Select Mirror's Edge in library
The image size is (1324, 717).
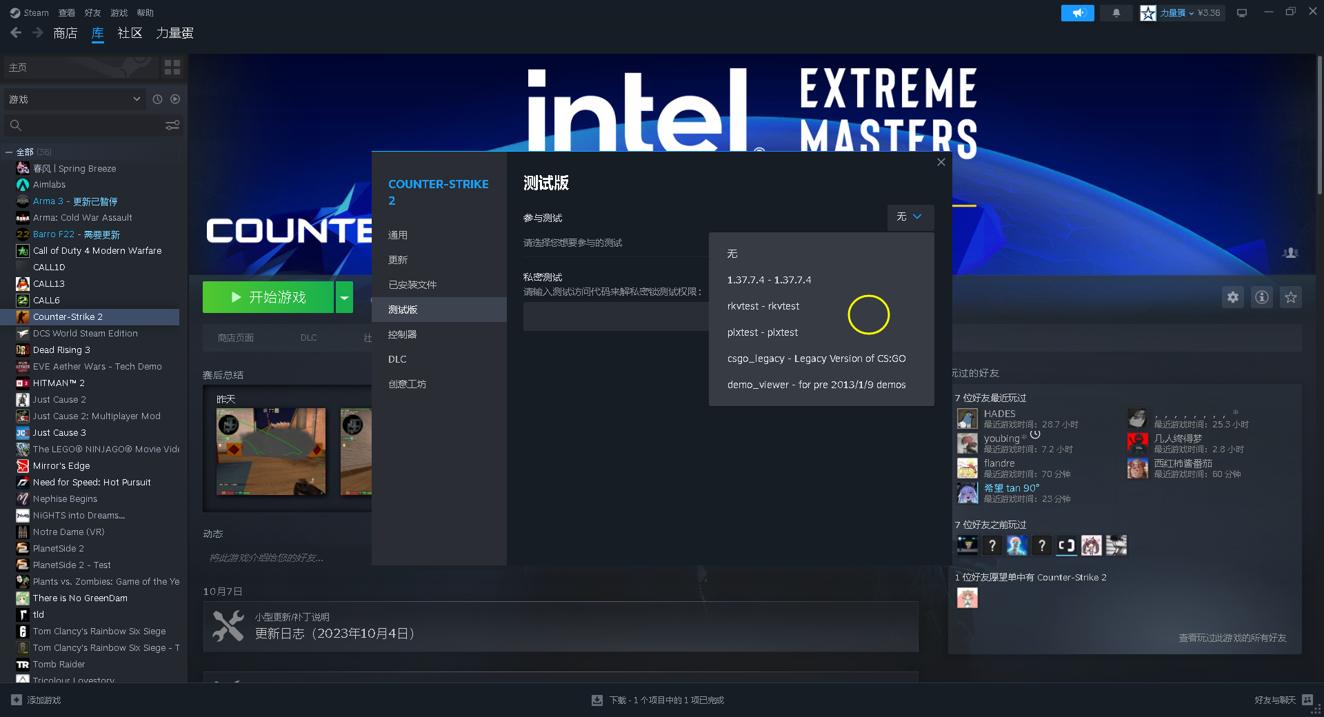pos(61,466)
